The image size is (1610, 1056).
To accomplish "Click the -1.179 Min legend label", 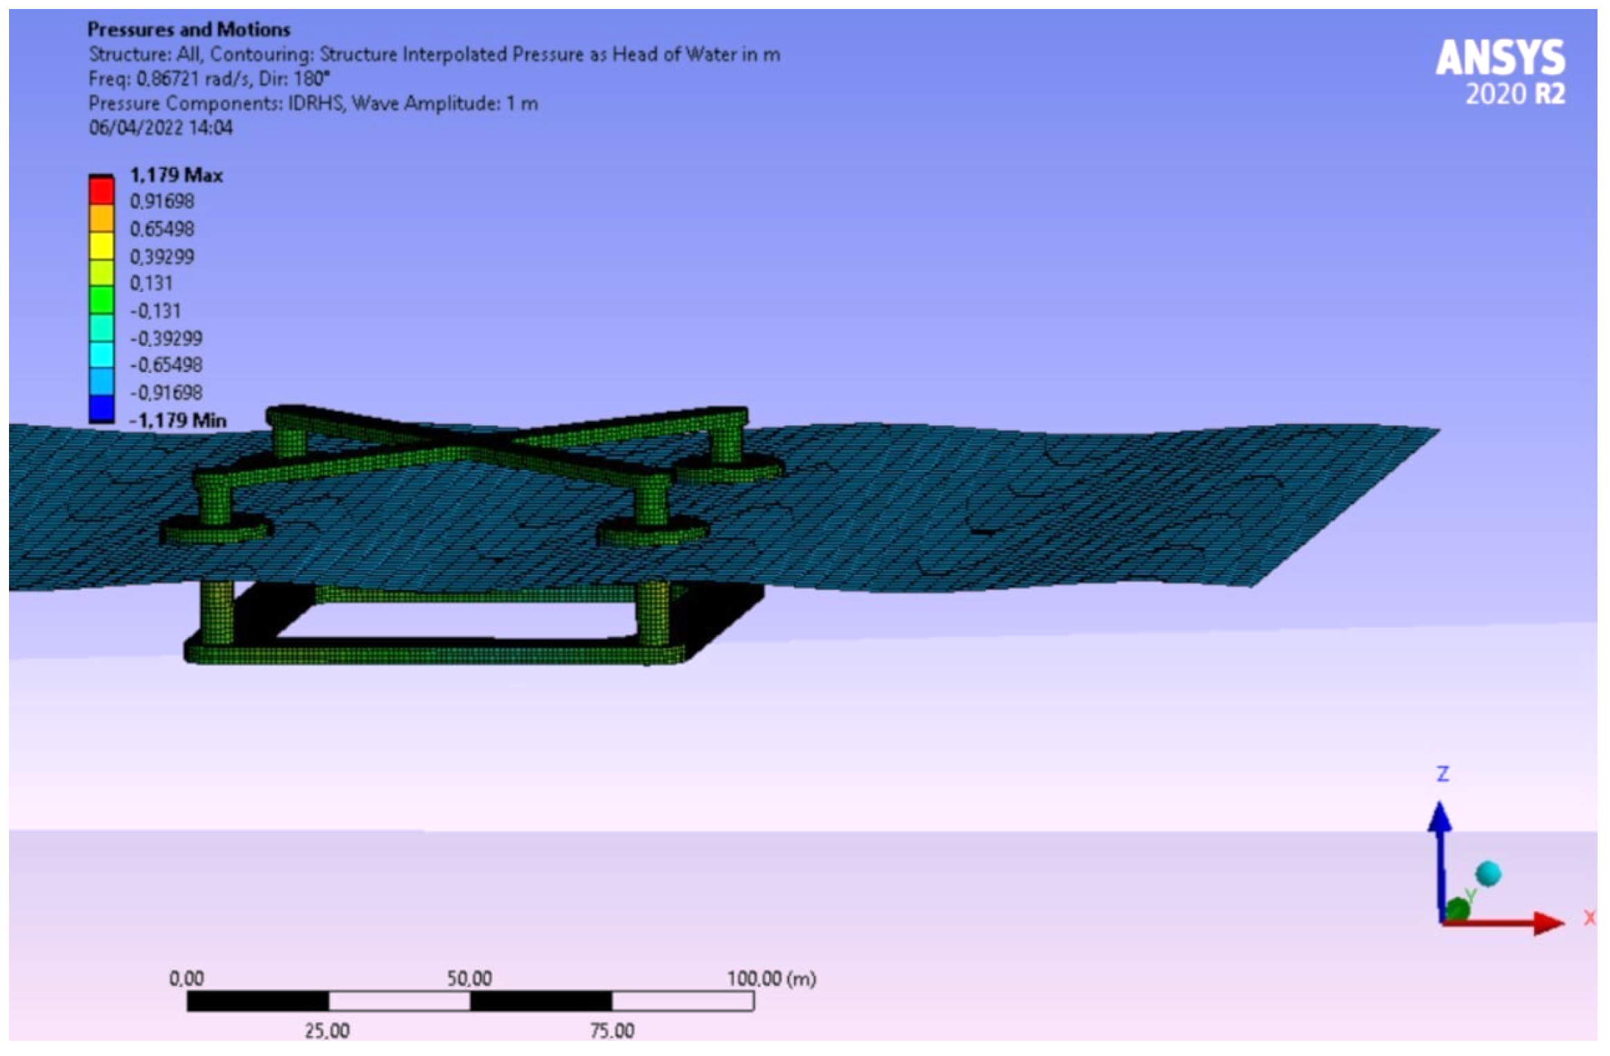I will click(179, 420).
